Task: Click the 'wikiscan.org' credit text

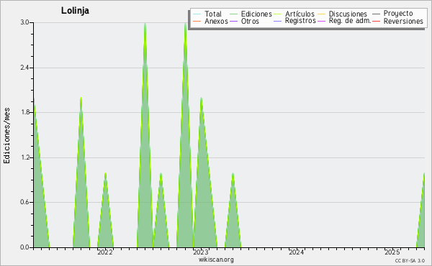Action: 216,260
